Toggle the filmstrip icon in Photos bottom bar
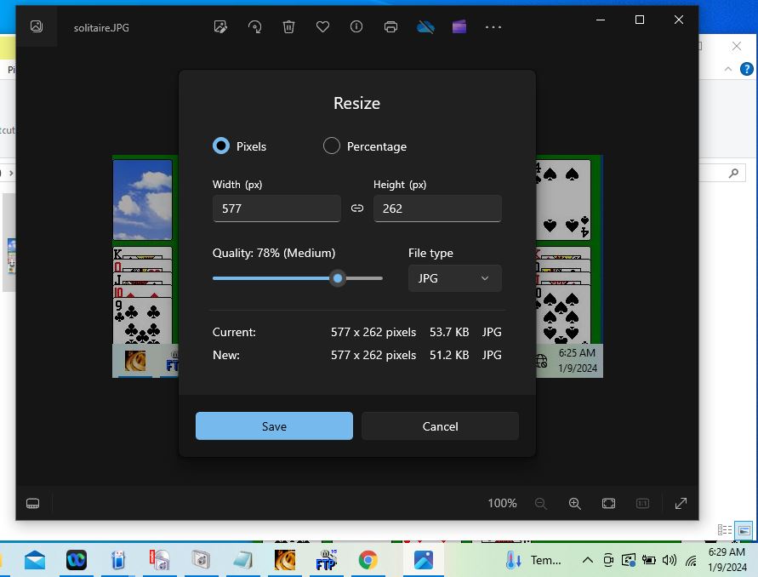The image size is (758, 577). [33, 504]
